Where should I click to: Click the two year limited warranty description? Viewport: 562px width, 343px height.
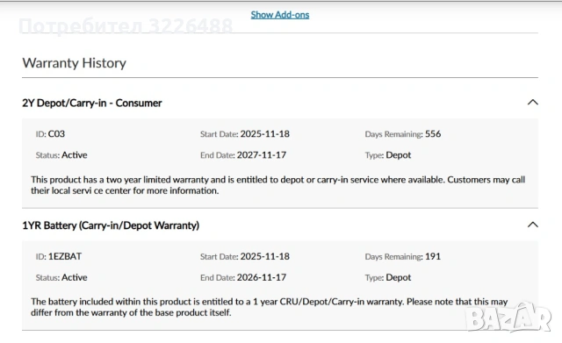click(x=277, y=185)
